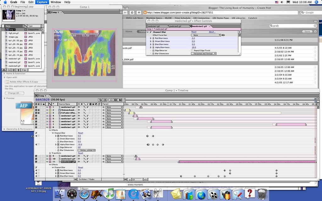322x201 pixels.
Task: Click the Change All button
Action: click(x=14, y=93)
